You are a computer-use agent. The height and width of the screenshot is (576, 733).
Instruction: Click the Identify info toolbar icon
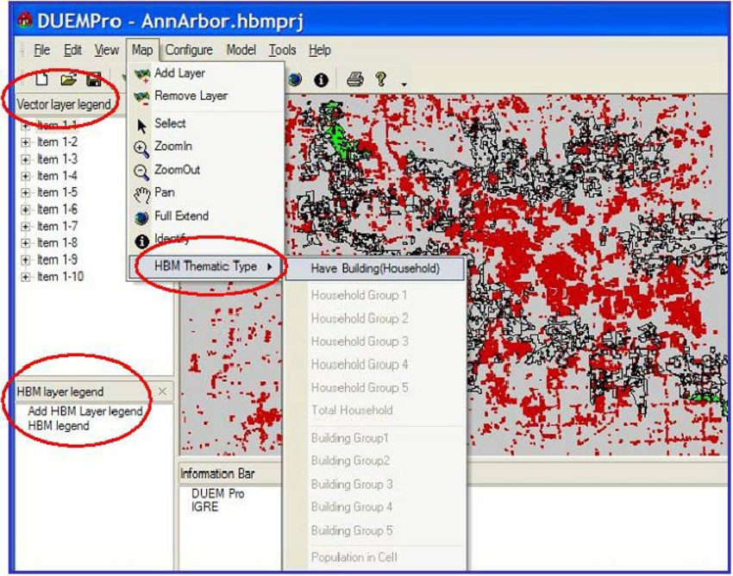pyautogui.click(x=321, y=80)
